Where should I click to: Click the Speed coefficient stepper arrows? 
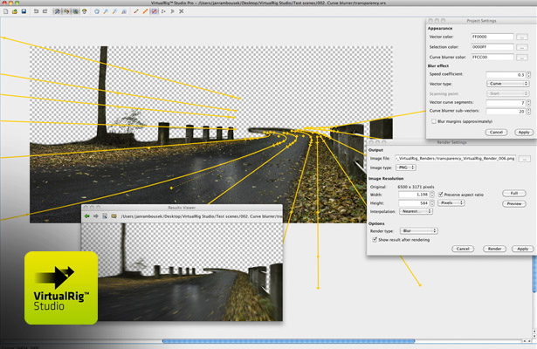point(528,74)
